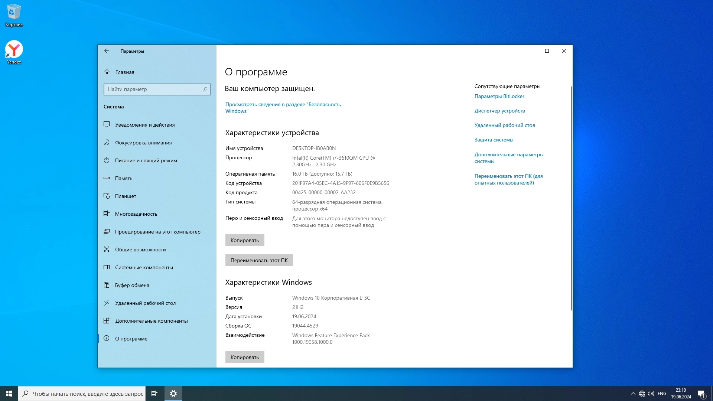Open Task View on taskbar

154,394
